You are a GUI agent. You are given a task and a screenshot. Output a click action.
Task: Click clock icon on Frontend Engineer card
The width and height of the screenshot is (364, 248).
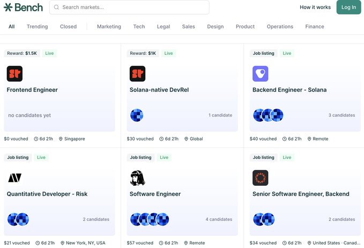[x=36, y=138]
